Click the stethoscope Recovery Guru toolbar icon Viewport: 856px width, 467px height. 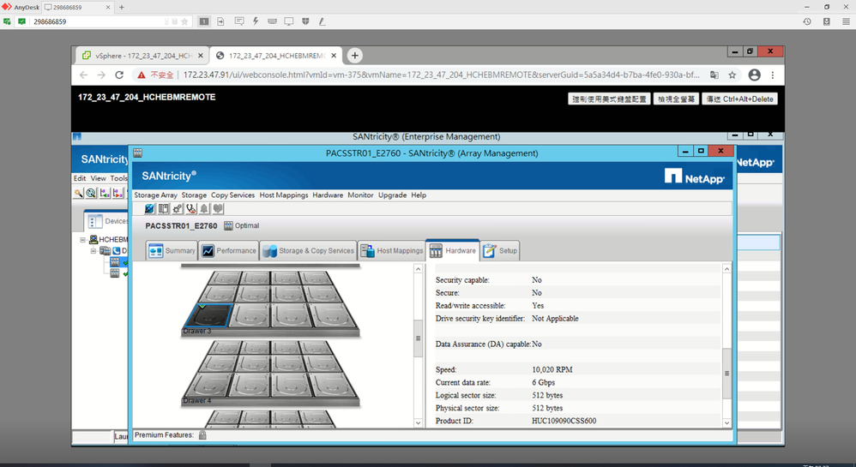[x=190, y=209]
